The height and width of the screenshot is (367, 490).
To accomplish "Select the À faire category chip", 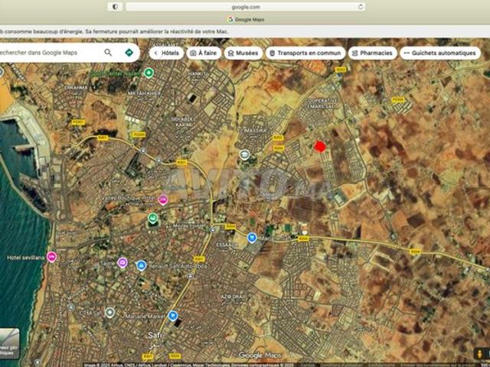I will (x=202, y=54).
